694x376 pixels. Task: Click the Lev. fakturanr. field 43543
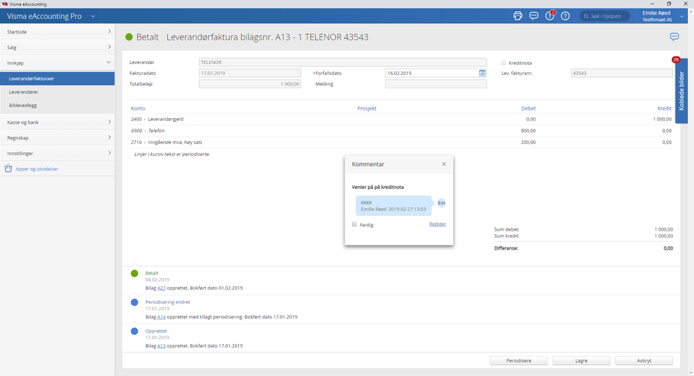click(622, 73)
